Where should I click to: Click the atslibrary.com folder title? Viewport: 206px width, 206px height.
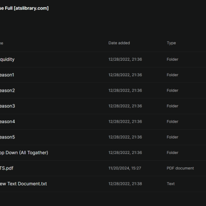[24, 8]
